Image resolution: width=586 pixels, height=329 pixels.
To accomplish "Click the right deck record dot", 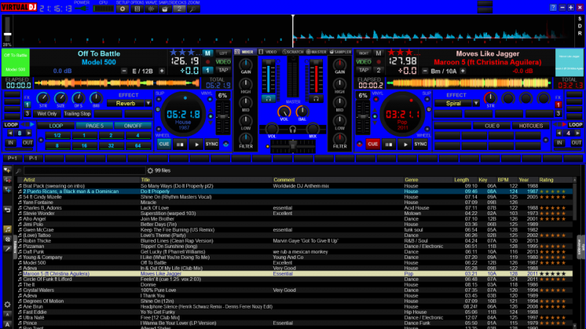I will [379, 62].
